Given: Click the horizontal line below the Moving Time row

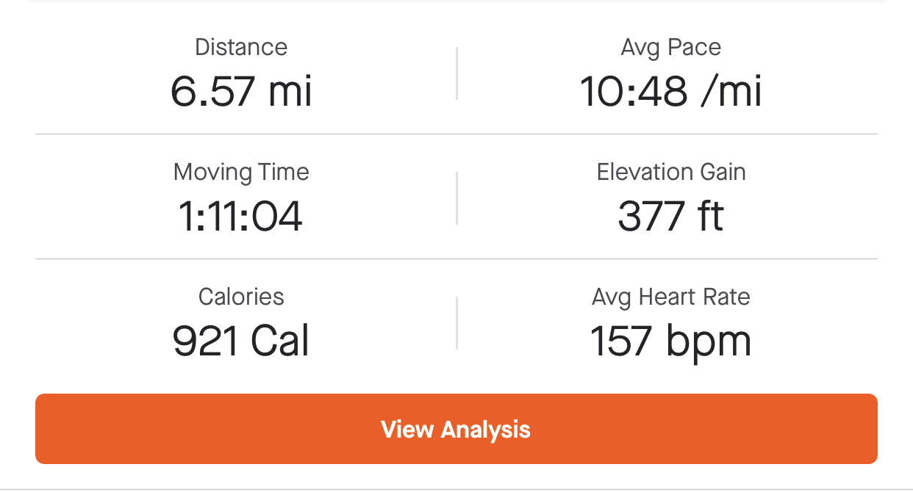Looking at the screenshot, I should click(x=456, y=259).
